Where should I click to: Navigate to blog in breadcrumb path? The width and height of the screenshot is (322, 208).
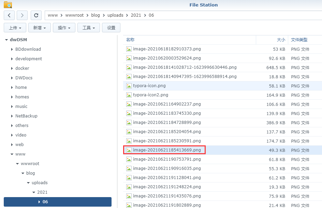(96, 15)
